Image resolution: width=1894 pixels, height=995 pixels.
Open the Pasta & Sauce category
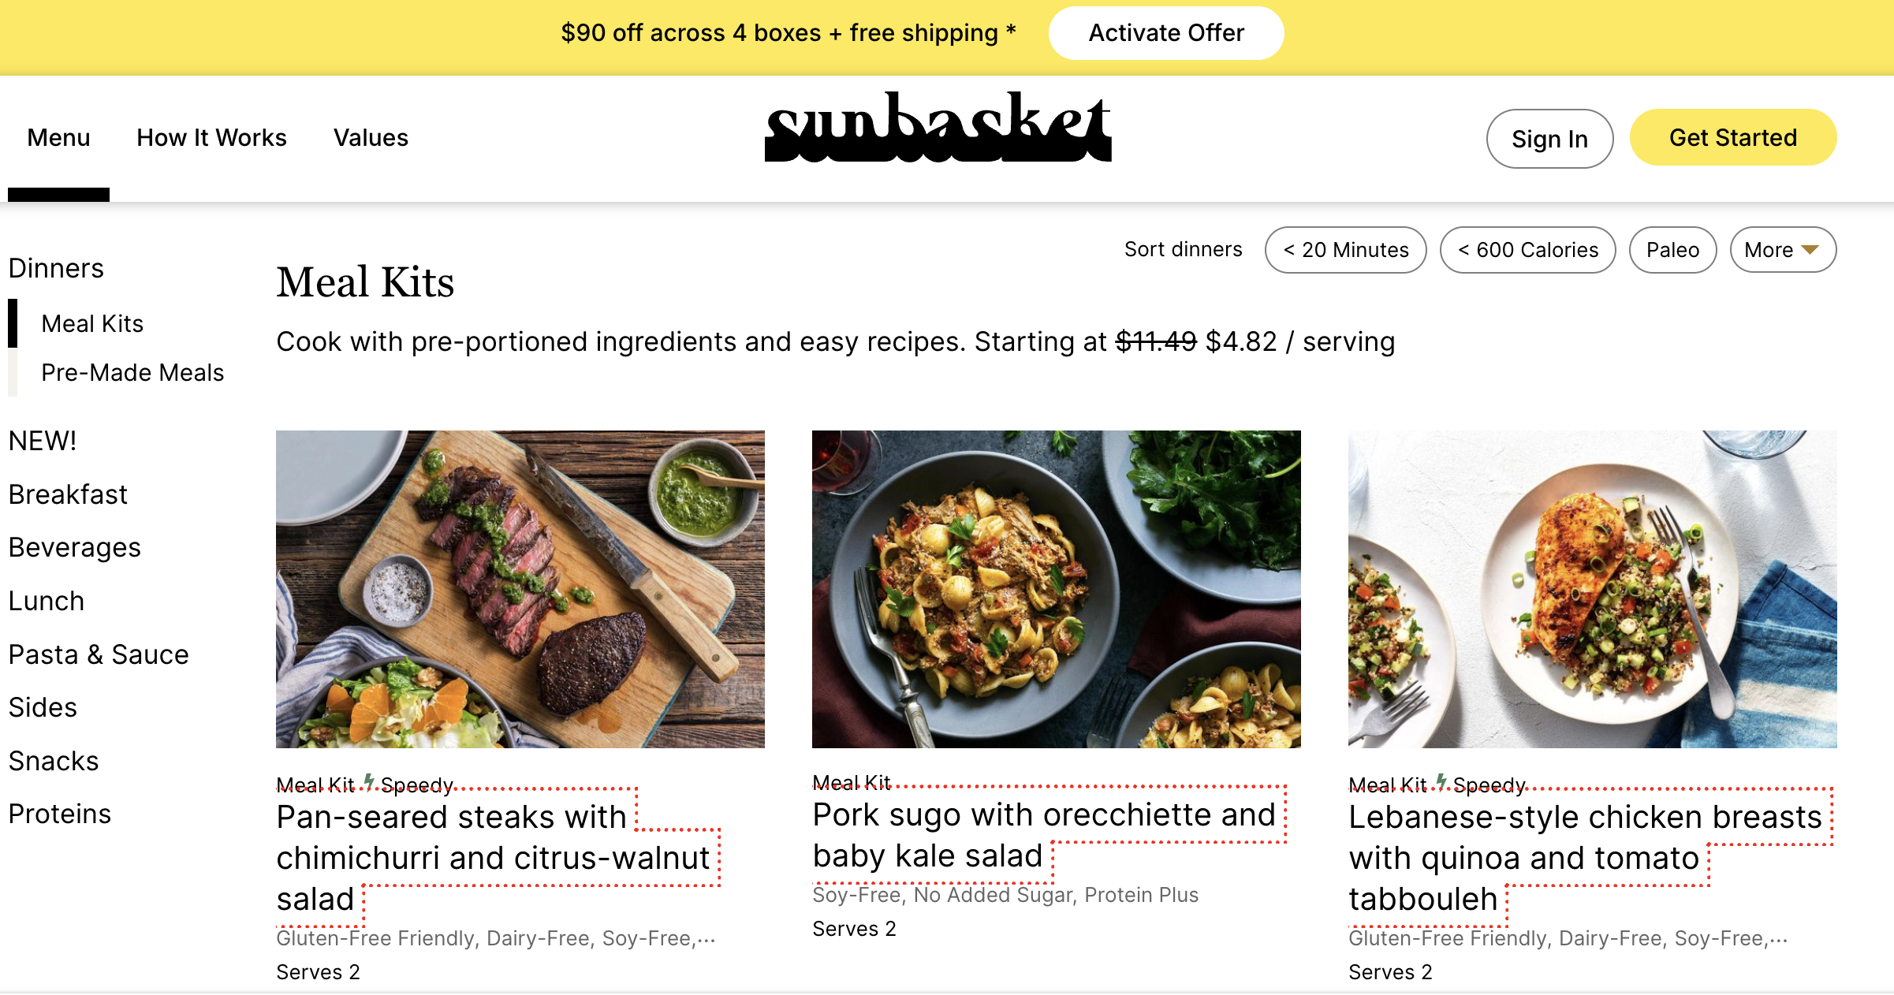point(99,654)
